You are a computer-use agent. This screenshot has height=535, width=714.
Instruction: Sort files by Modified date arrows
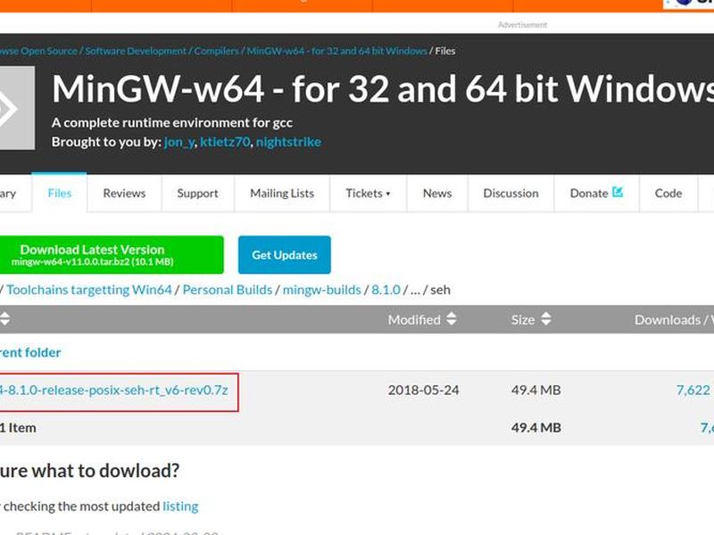point(452,319)
